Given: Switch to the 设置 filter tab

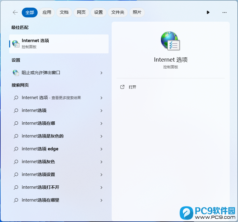Looking at the screenshot, I should 99,13.
